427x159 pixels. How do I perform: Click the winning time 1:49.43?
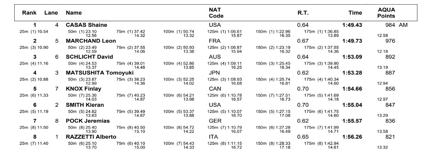click(353, 25)
